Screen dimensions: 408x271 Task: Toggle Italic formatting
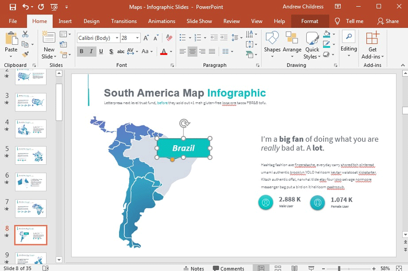(x=91, y=51)
